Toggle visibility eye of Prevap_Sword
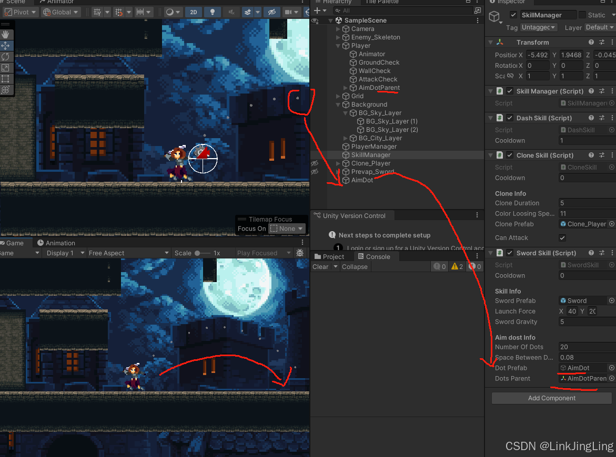The height and width of the screenshot is (457, 616). click(315, 172)
